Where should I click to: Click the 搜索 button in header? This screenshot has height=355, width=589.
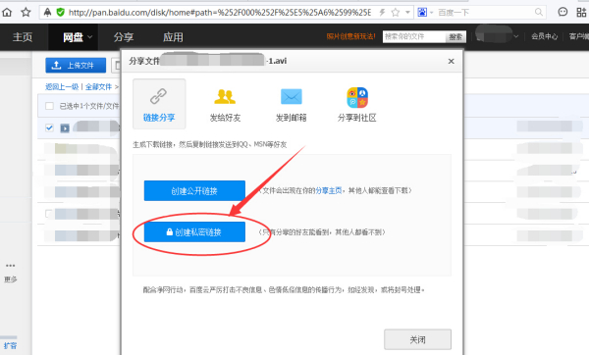coord(455,37)
